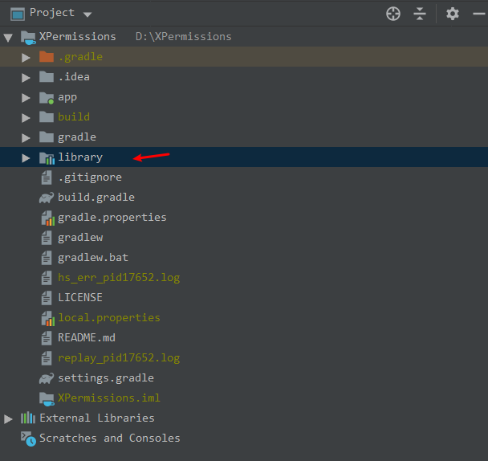The width and height of the screenshot is (488, 461).
Task: Click the gradle folder icon
Action: pos(47,137)
